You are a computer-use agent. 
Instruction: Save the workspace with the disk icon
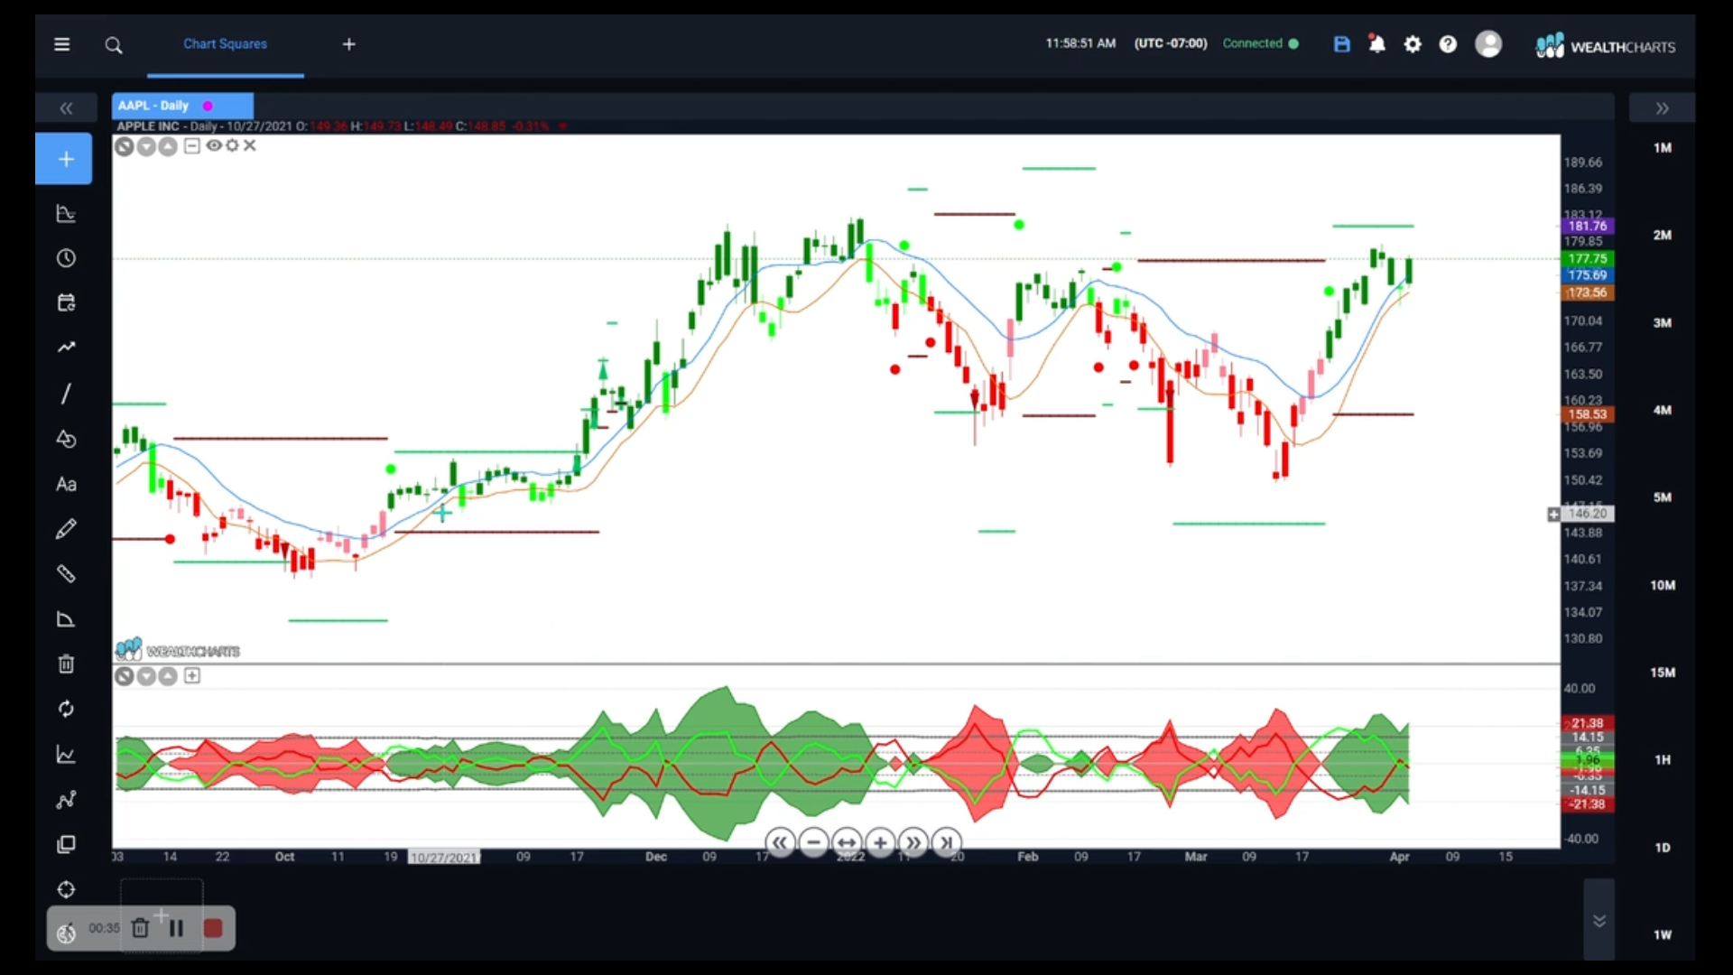1341,44
